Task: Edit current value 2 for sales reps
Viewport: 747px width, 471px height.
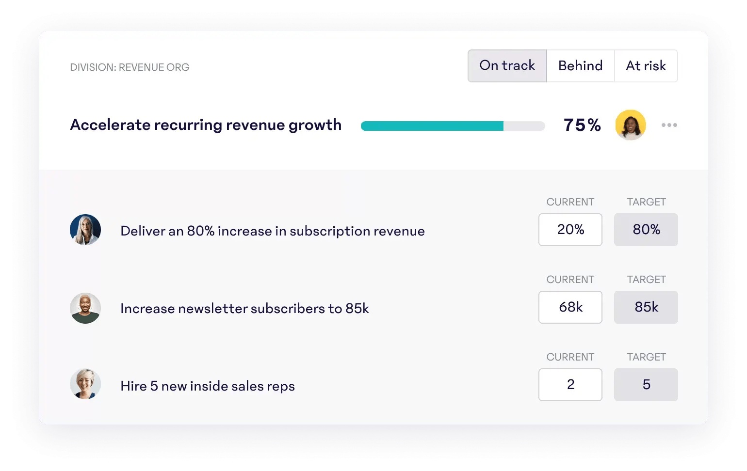Action: tap(570, 385)
